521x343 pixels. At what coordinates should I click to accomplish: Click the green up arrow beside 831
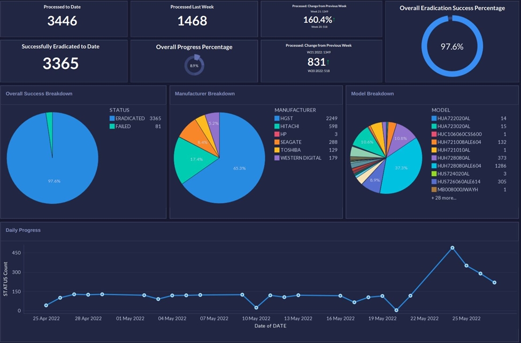coord(328,63)
